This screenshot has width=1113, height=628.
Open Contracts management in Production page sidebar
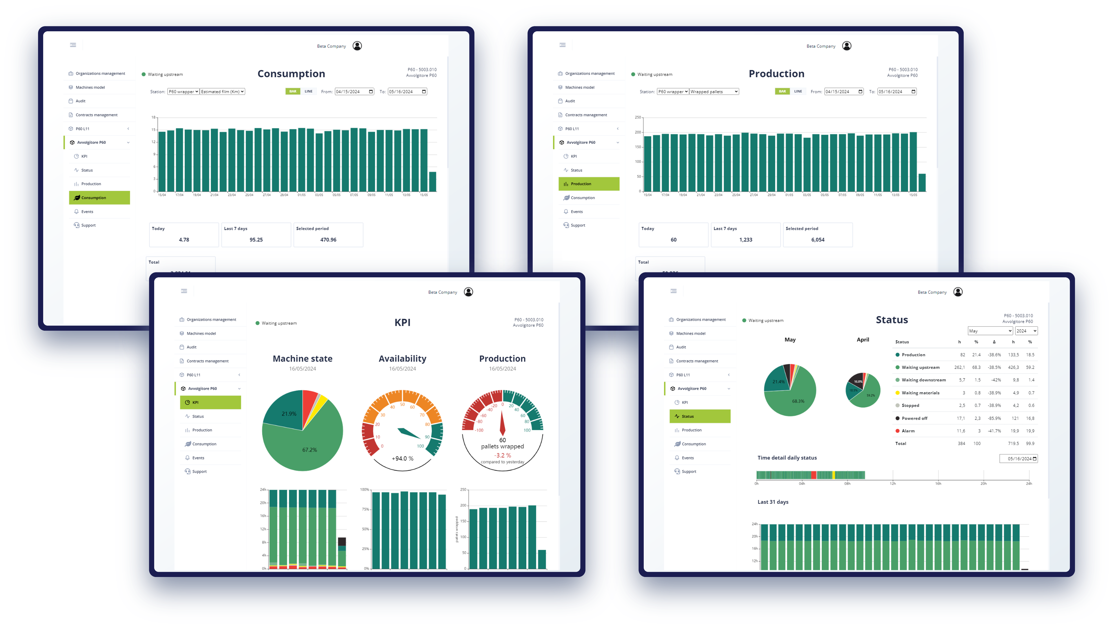(x=586, y=115)
